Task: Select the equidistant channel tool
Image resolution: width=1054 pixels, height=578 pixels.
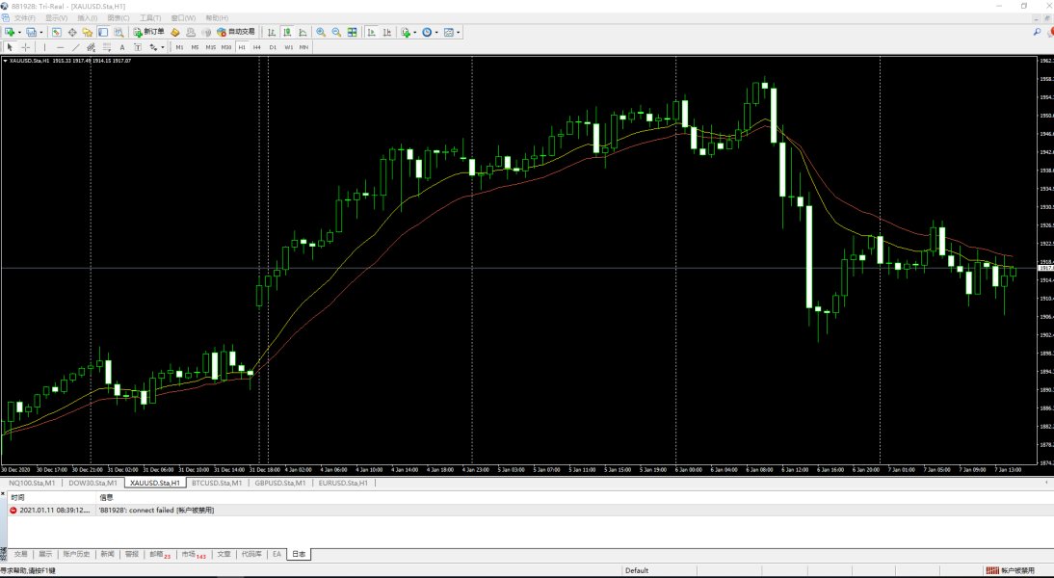Action: click(91, 47)
